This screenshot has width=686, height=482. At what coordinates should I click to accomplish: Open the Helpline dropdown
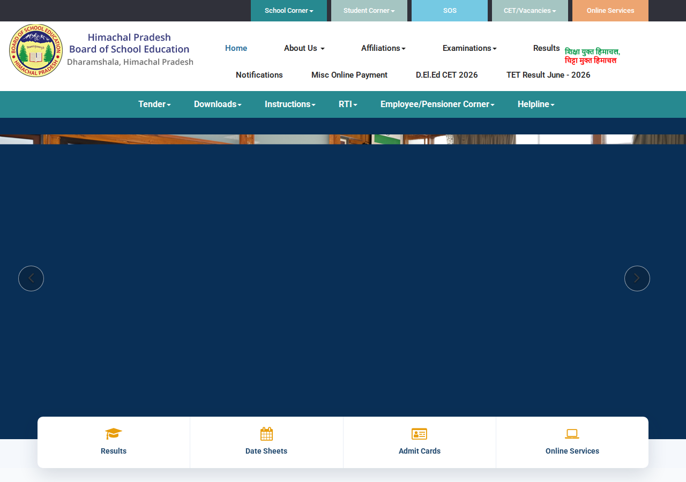(x=536, y=104)
